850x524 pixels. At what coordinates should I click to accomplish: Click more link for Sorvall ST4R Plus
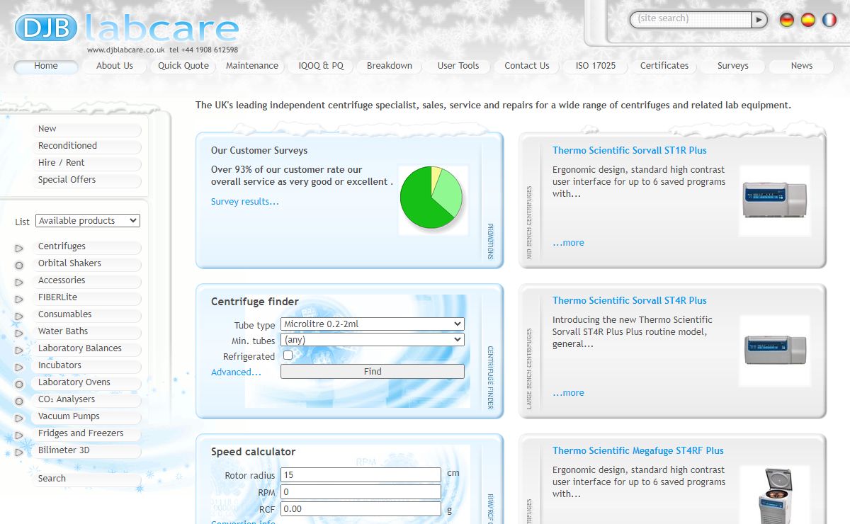(568, 393)
